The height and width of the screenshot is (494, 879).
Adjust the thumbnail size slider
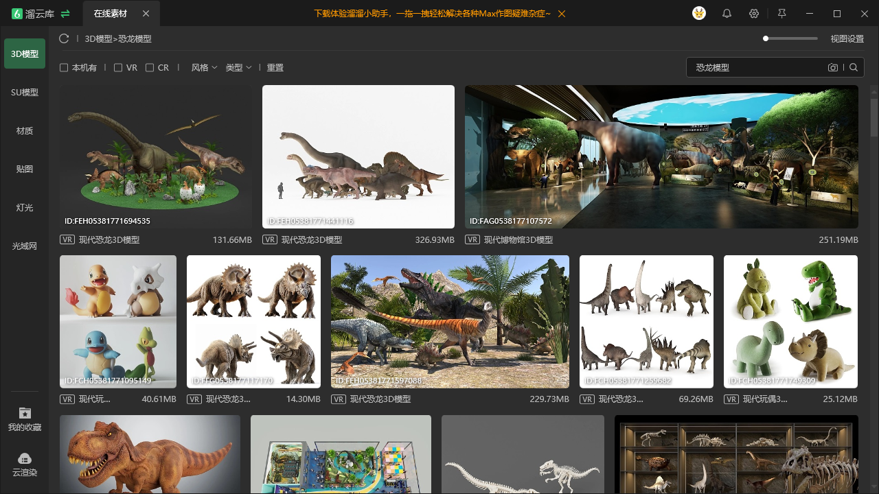click(x=790, y=38)
